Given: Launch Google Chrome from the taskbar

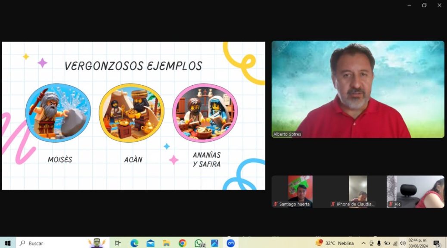Looking at the screenshot, I should click(x=183, y=243).
